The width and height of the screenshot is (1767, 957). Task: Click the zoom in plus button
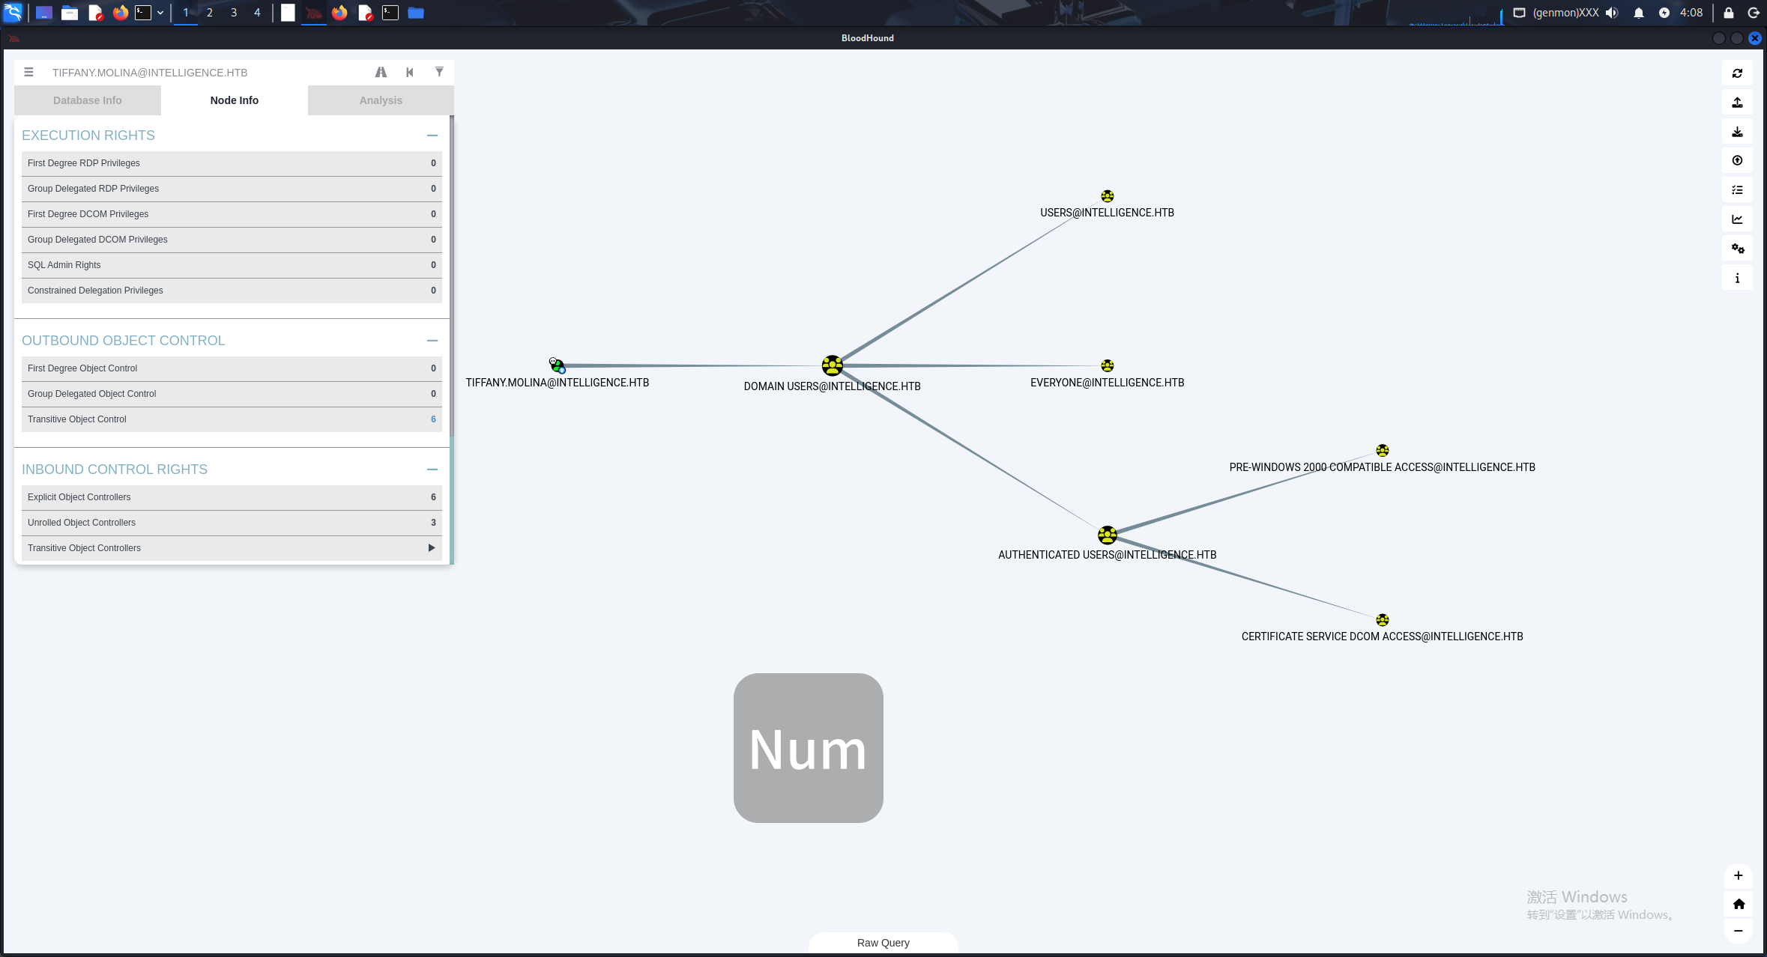1739,875
